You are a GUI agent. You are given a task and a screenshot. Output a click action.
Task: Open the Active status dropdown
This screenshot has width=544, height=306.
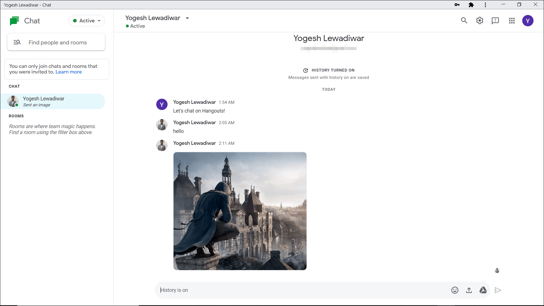(87, 21)
